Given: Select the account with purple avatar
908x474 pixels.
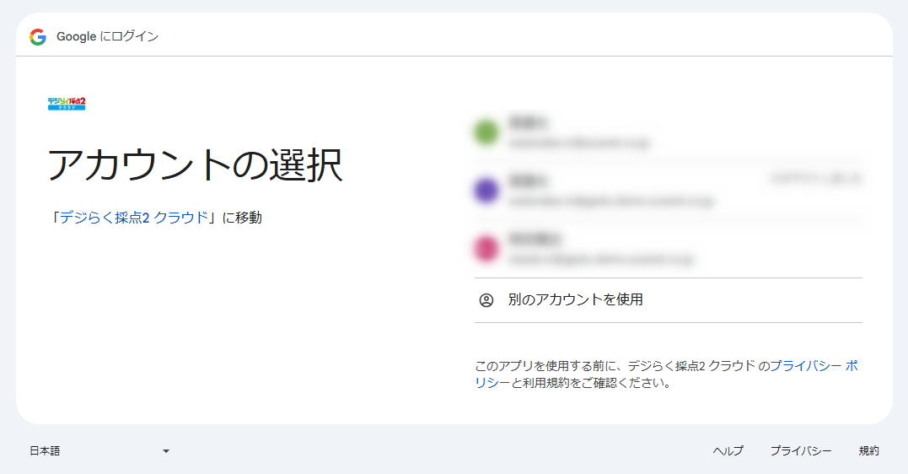Looking at the screenshot, I should pyautogui.click(x=669, y=191).
